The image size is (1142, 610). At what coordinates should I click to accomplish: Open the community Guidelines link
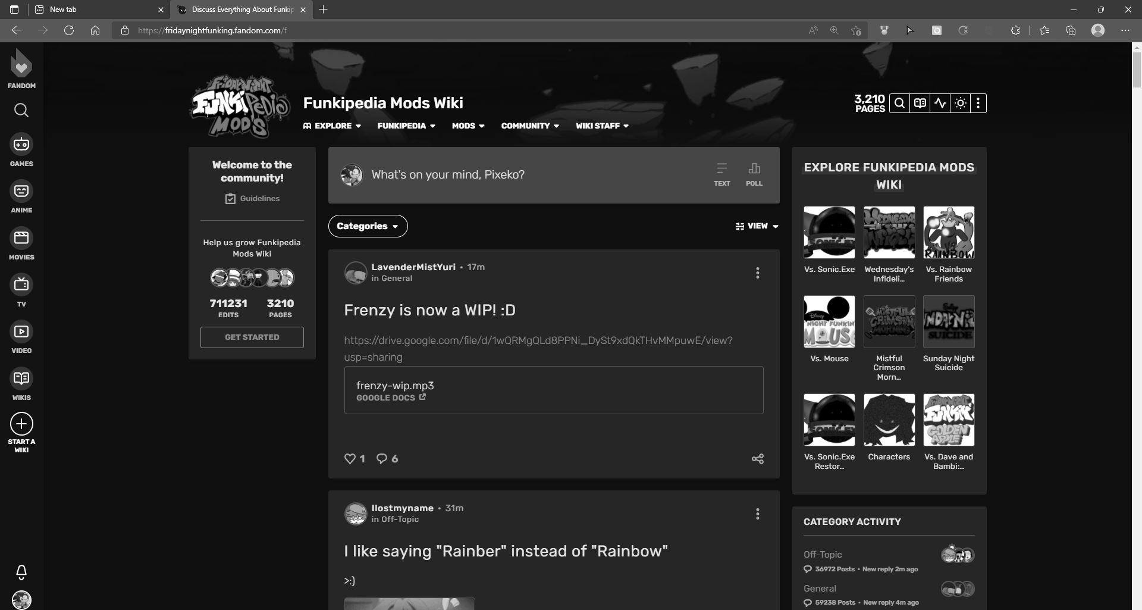click(252, 199)
